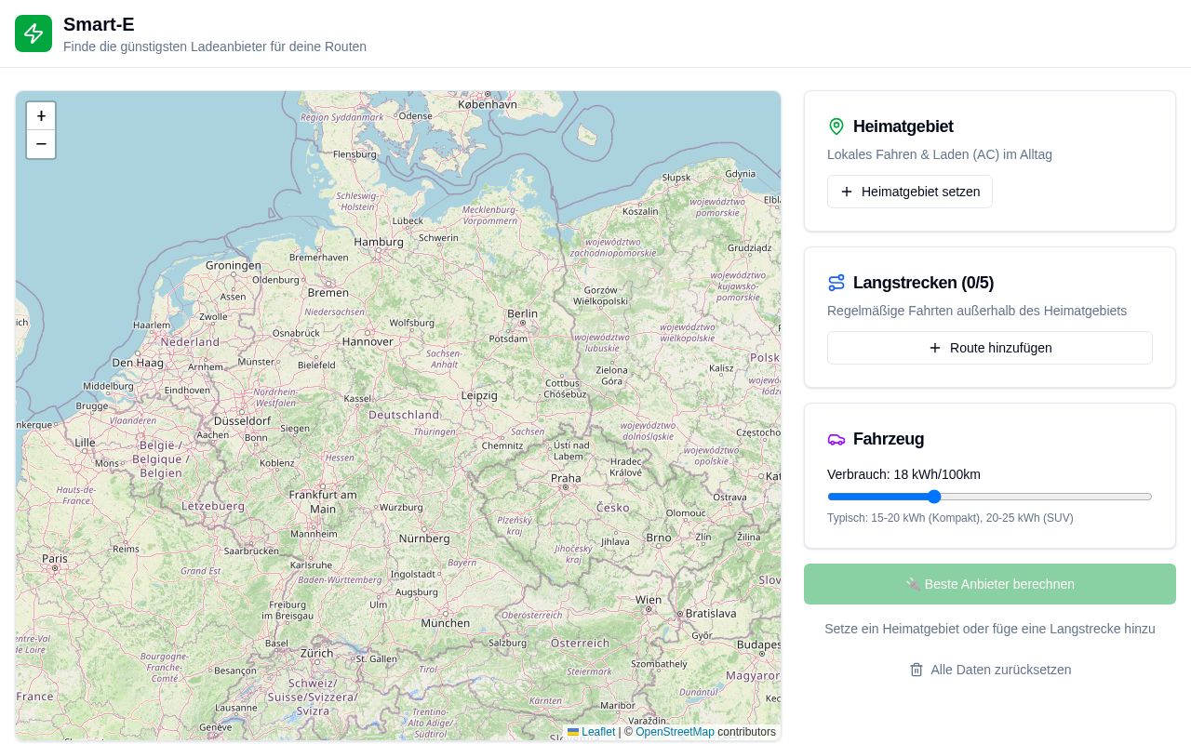1191x744 pixels.
Task: Click the Langstrecken (0/5) heading
Action: 923,283
